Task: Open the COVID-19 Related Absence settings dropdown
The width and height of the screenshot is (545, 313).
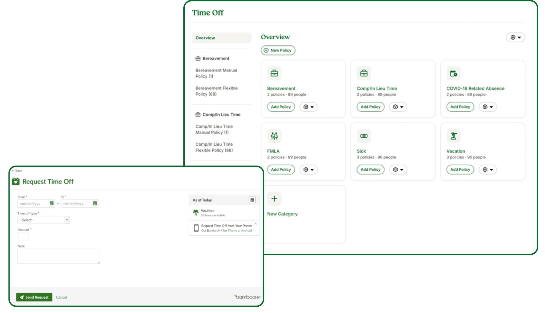Action: [x=488, y=107]
